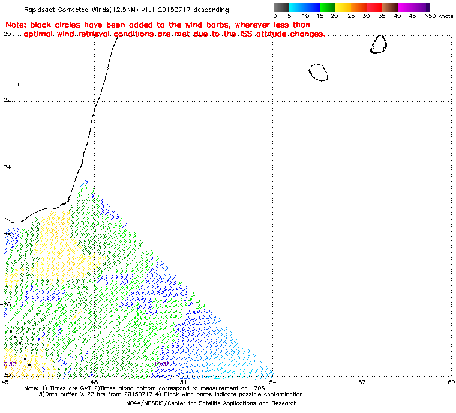Click the Réunion island outline near 55.5E
The image size is (456, 413).
319,72
